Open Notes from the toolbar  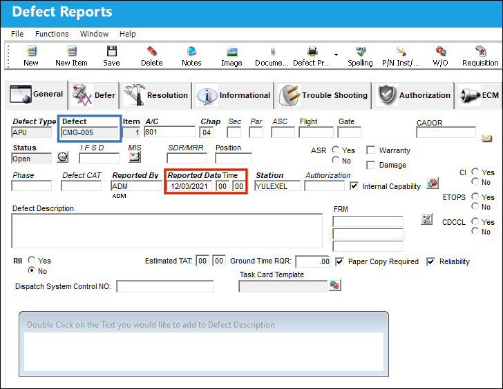191,51
